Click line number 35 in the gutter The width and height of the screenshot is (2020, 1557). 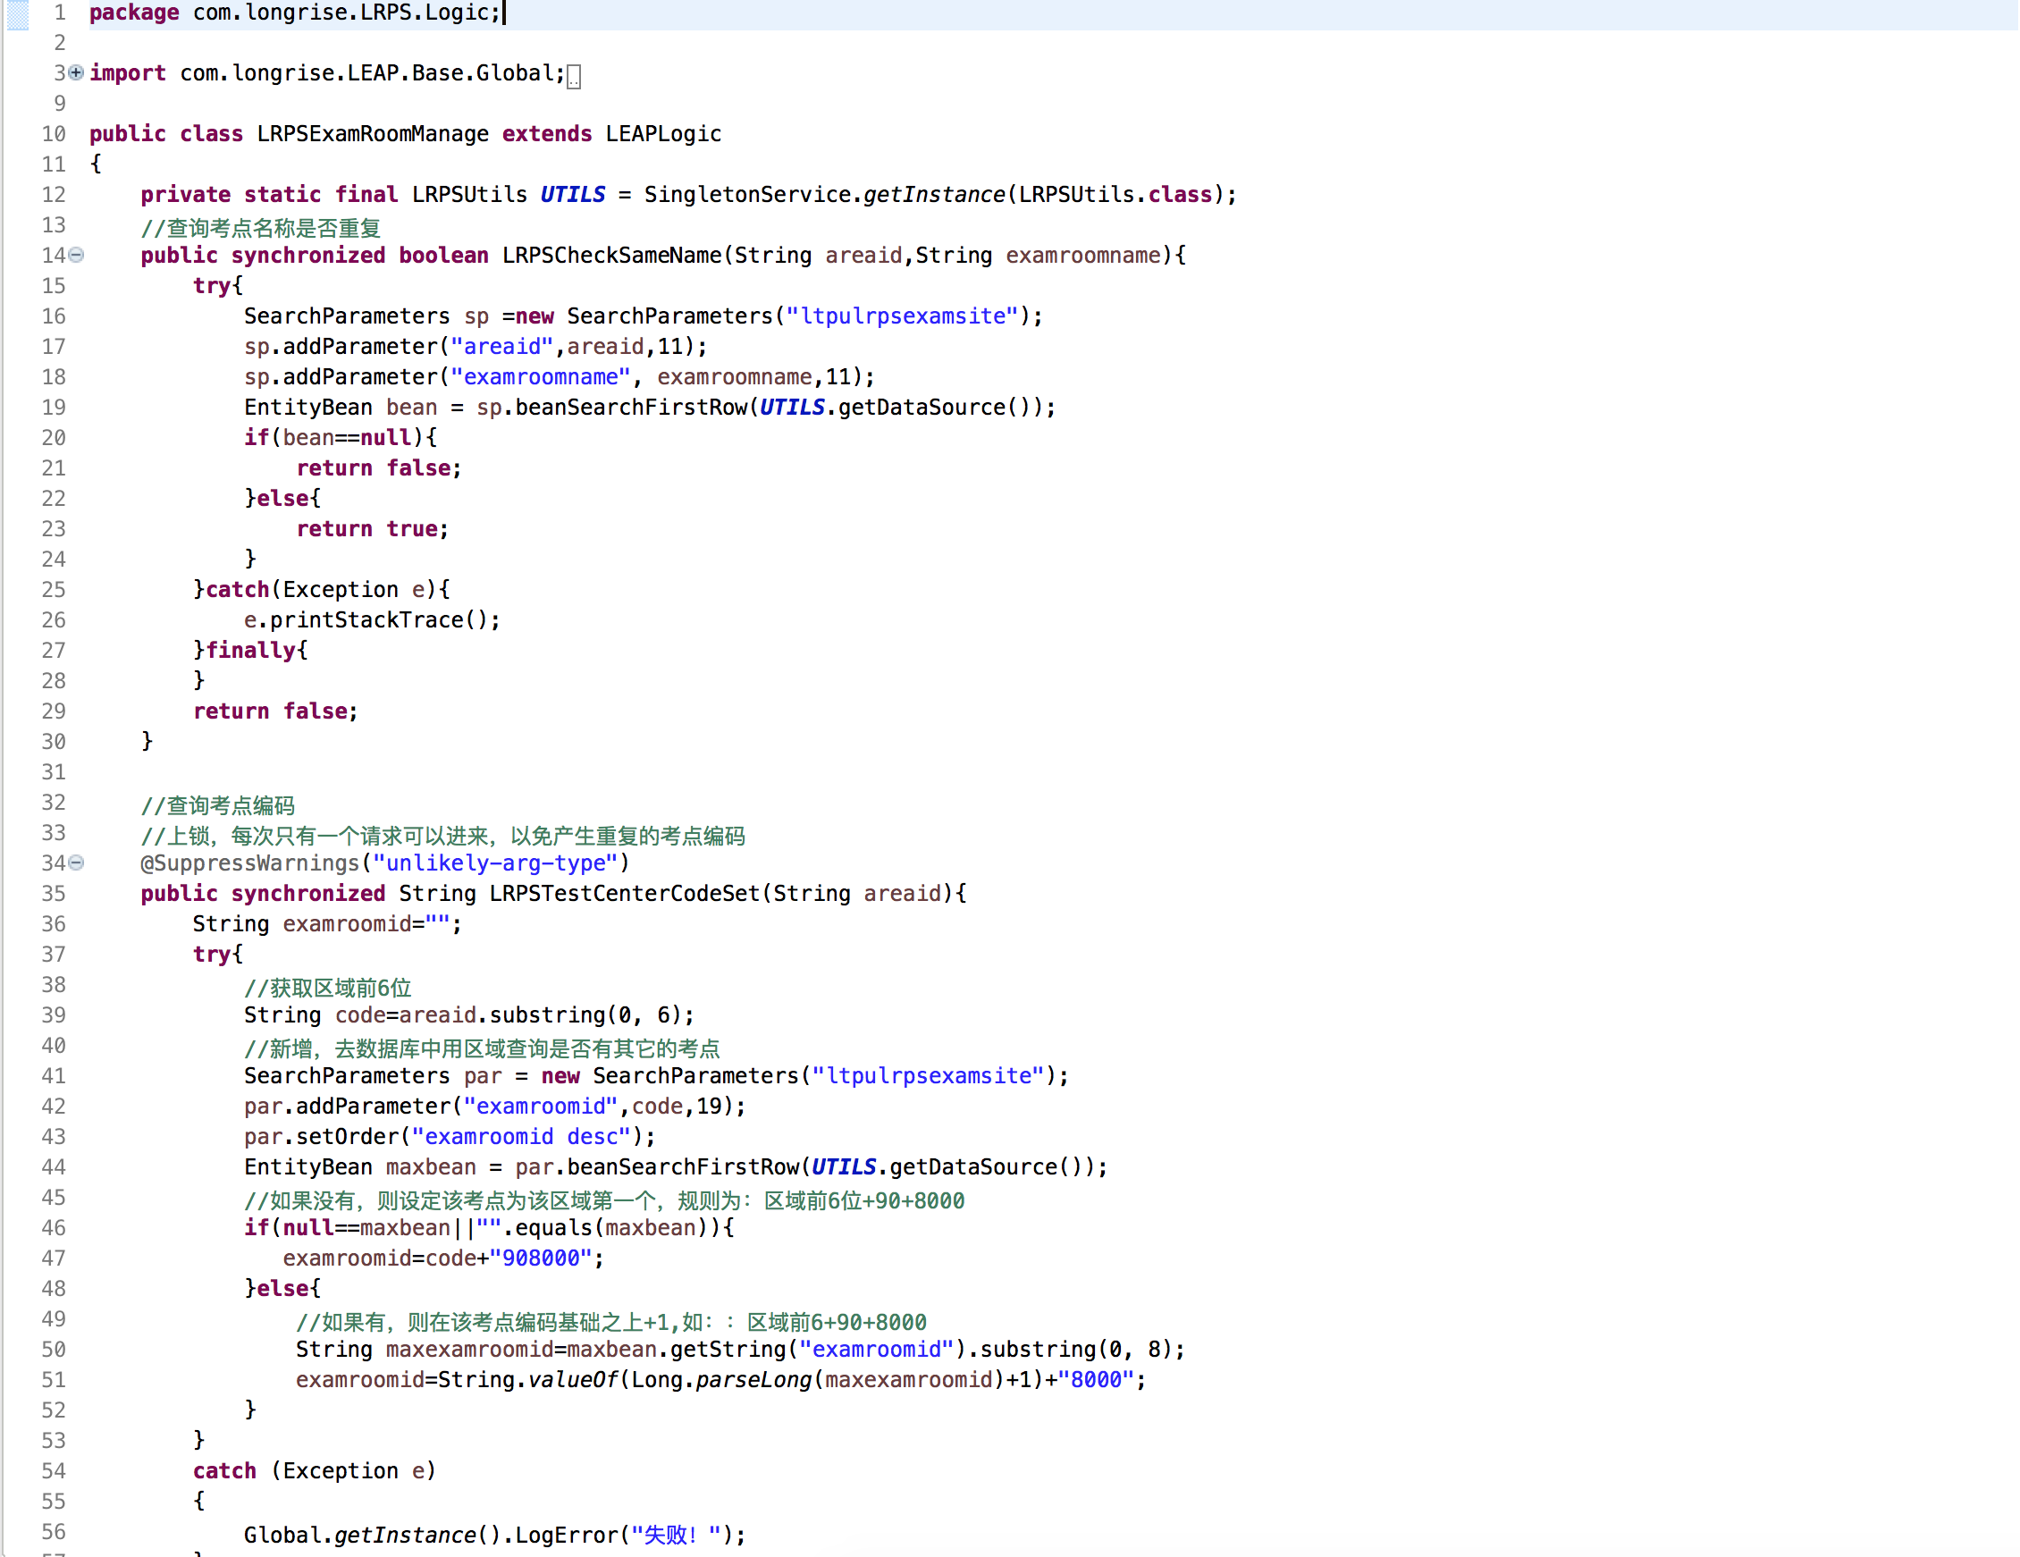point(54,894)
